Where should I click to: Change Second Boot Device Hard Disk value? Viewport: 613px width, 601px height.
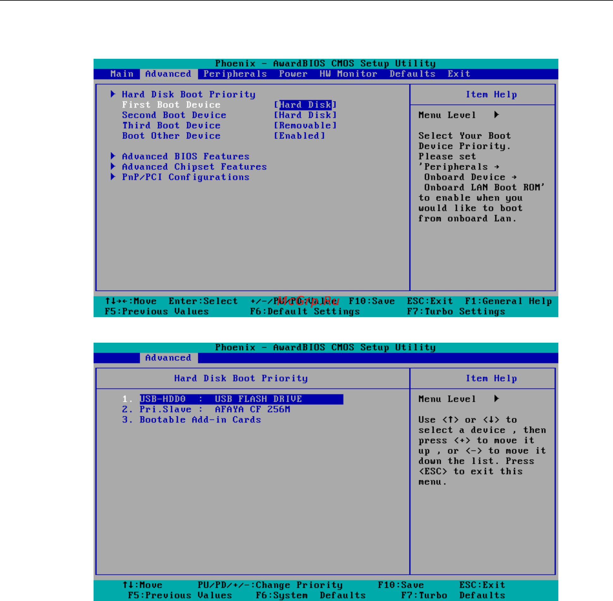point(305,115)
